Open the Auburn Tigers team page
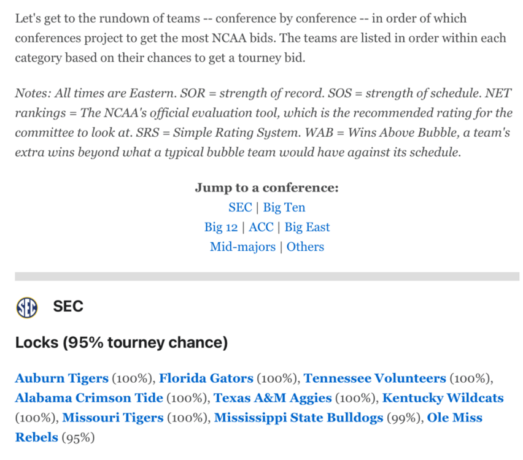523x460 pixels. tap(61, 378)
